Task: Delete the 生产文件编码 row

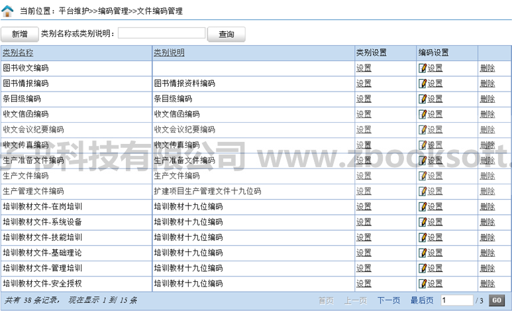Action: coord(487,176)
